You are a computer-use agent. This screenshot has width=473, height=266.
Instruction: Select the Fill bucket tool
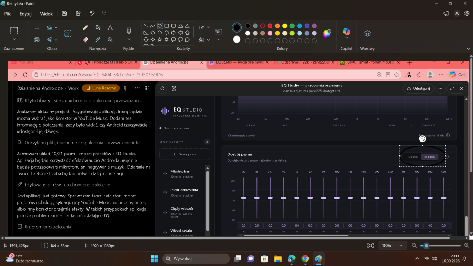(98, 27)
